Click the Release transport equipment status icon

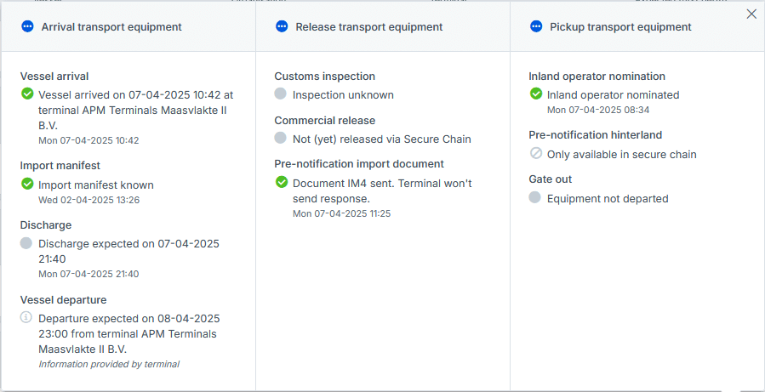point(282,27)
